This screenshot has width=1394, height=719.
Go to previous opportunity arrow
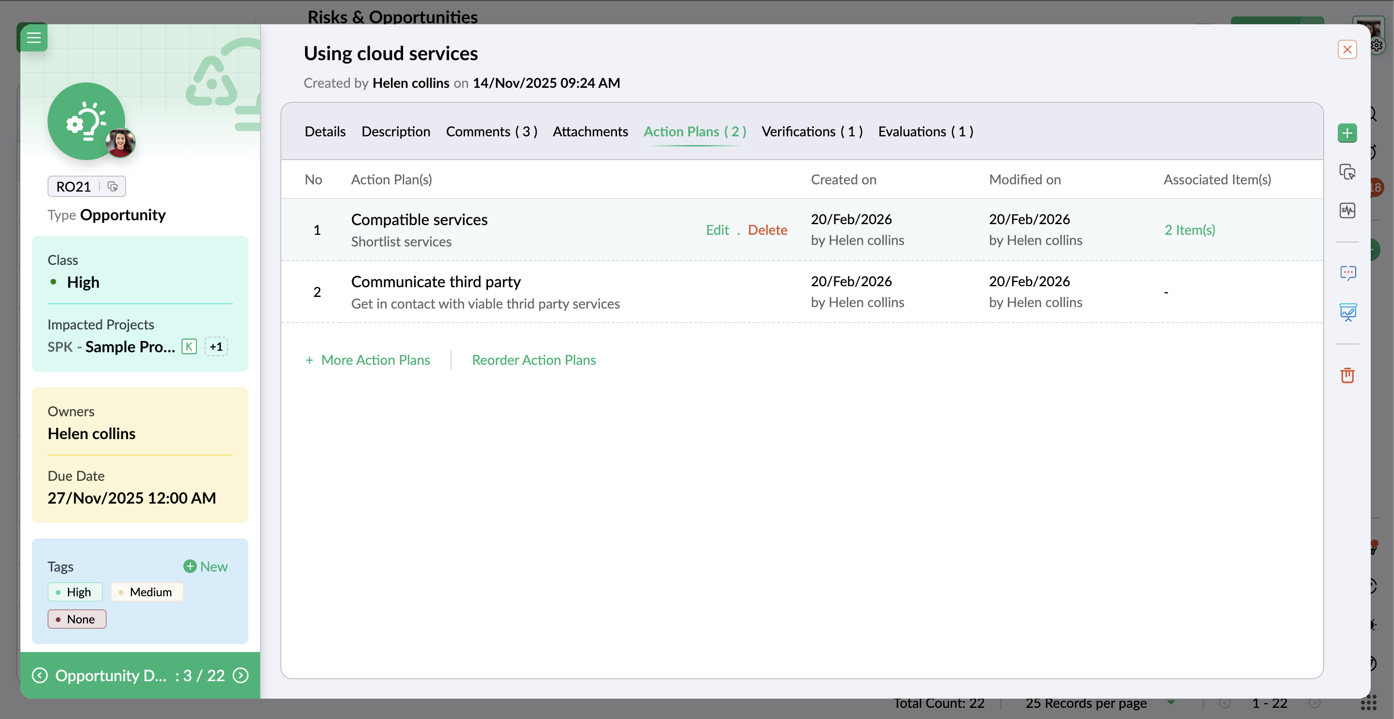[x=40, y=675]
